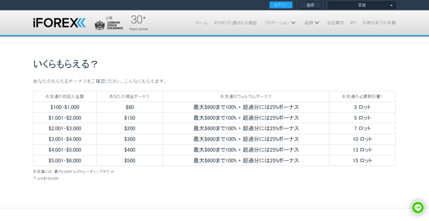Select the $4,001-$5,000 cell
Image resolution: width=429 pixels, height=221 pixels.
pyautogui.click(x=65, y=150)
